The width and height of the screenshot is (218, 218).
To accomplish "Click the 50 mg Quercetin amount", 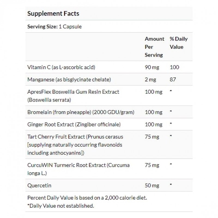I will tap(152, 185).
